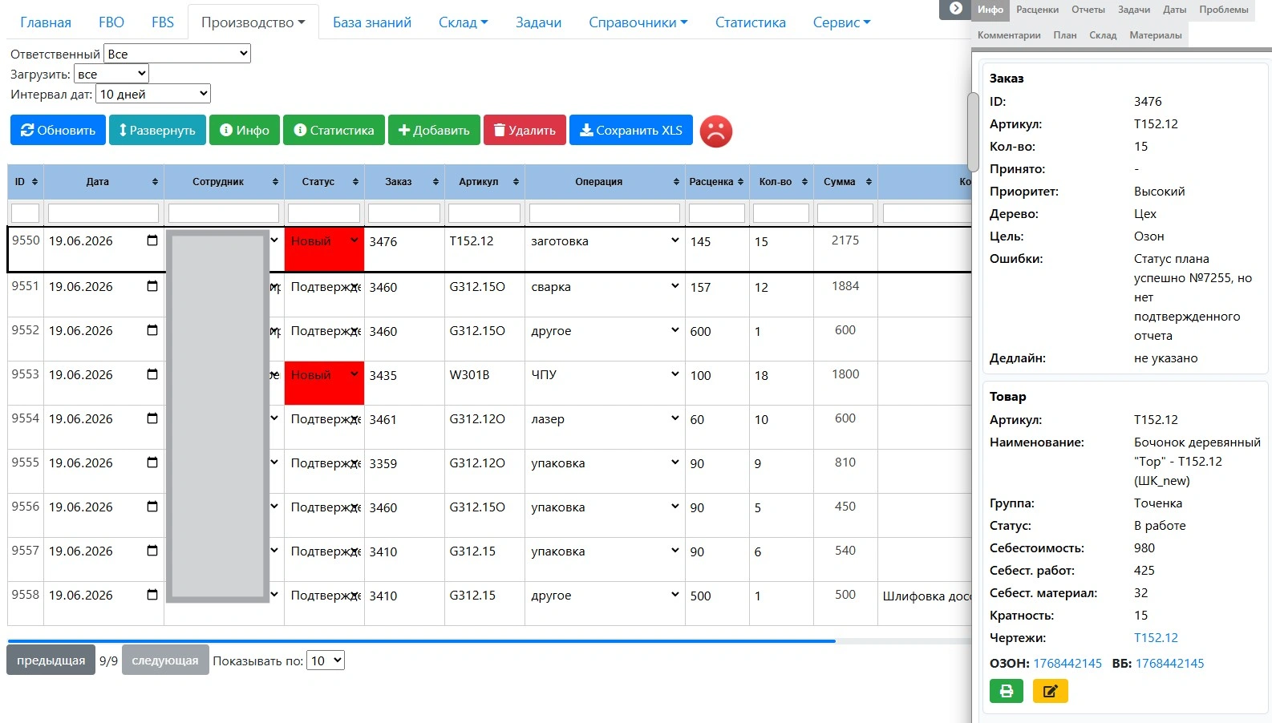
Task: Open the calendar picker for row 9558
Action: (152, 595)
